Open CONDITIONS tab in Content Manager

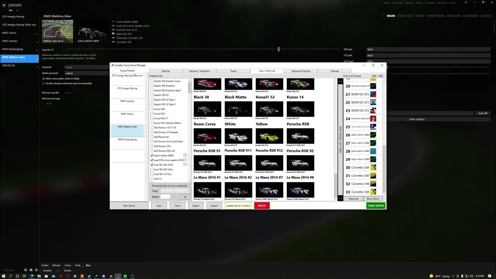[435, 16]
